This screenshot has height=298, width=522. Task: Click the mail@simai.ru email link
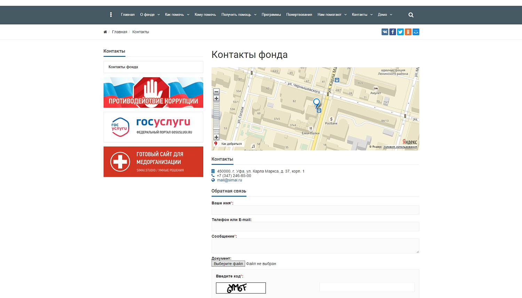point(229,180)
